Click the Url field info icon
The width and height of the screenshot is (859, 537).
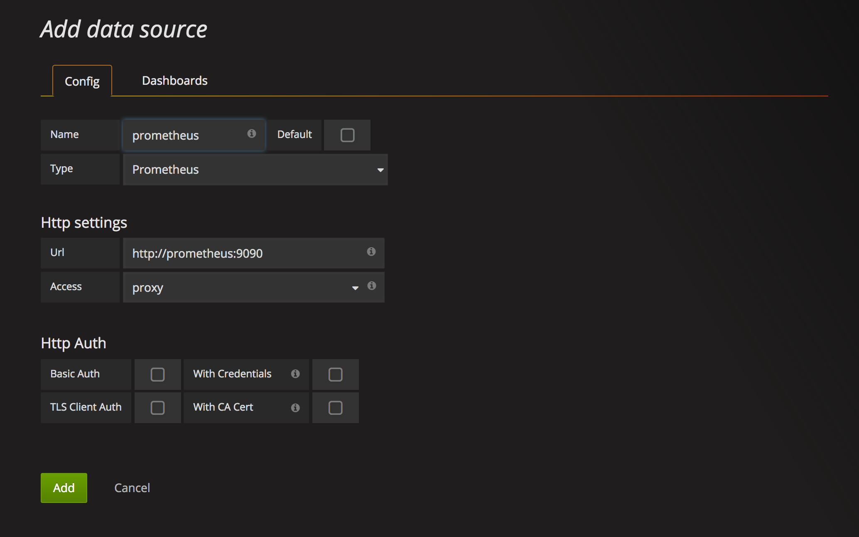click(371, 251)
